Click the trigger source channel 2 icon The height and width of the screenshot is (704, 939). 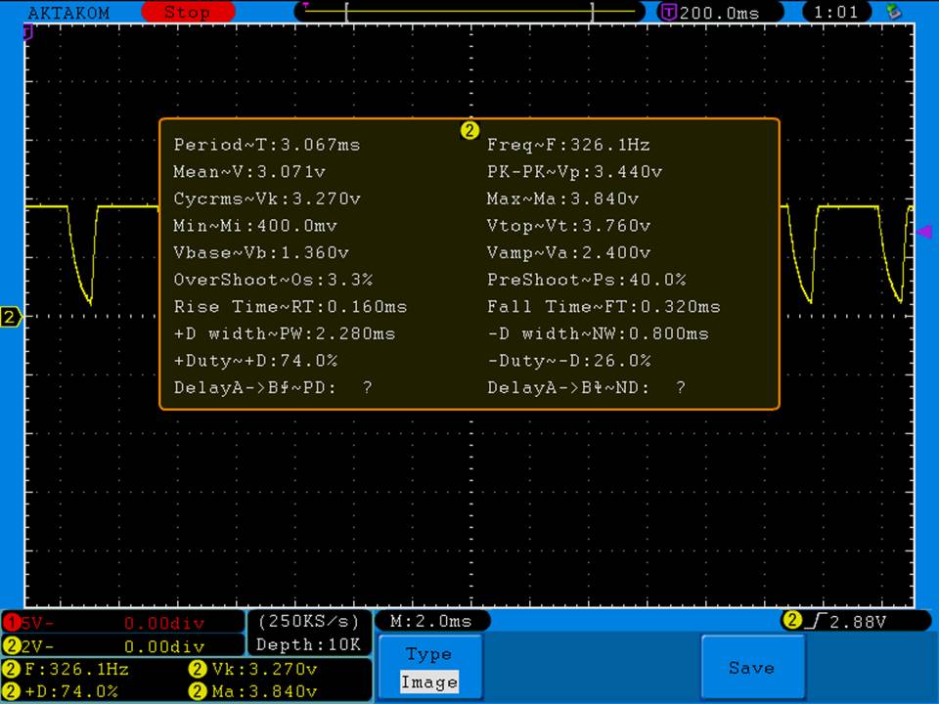pyautogui.click(x=790, y=621)
